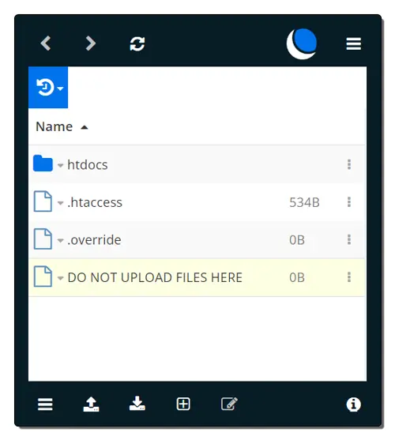Toggle sort direction arrow beside Name
Screen dimensions: 395x440
tap(85, 128)
